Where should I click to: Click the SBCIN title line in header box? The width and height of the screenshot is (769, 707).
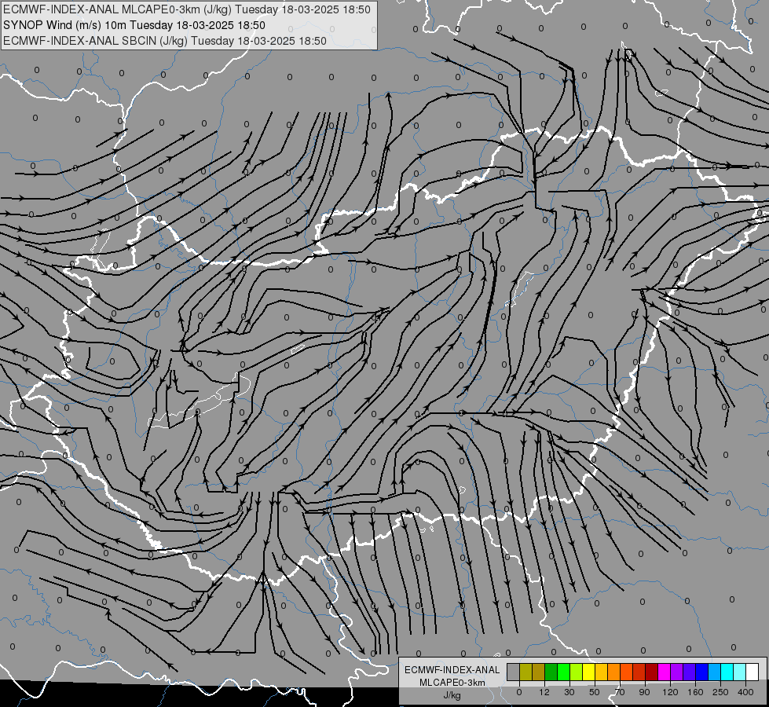165,41
